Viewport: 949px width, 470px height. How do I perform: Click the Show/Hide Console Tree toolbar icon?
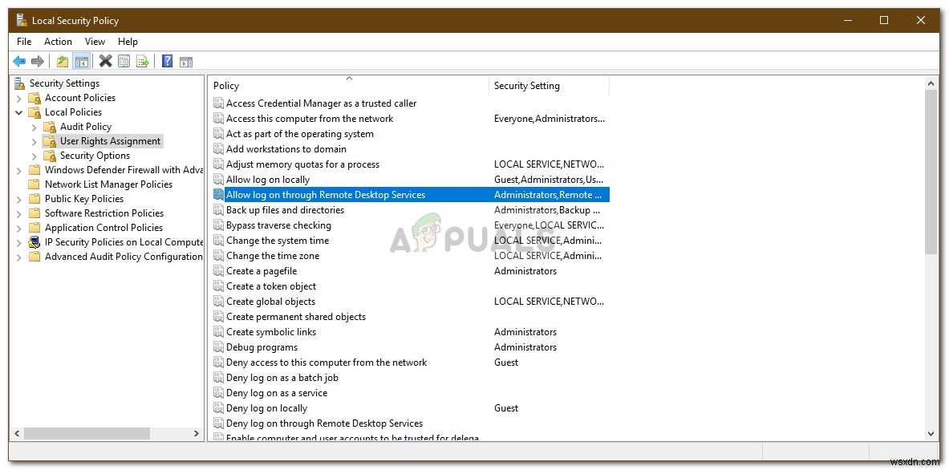click(x=81, y=61)
